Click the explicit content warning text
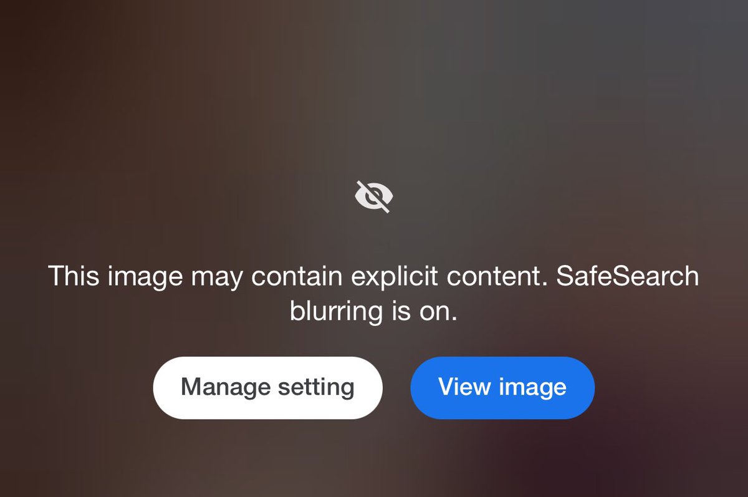Viewport: 748px width, 497px height. pos(374,293)
